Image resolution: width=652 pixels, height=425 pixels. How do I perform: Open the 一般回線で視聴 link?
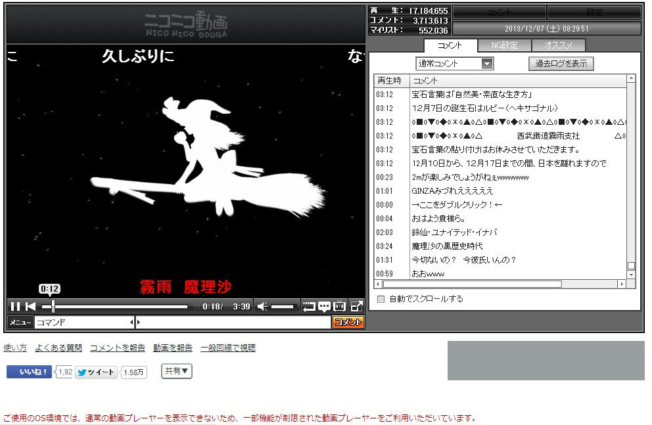[228, 347]
